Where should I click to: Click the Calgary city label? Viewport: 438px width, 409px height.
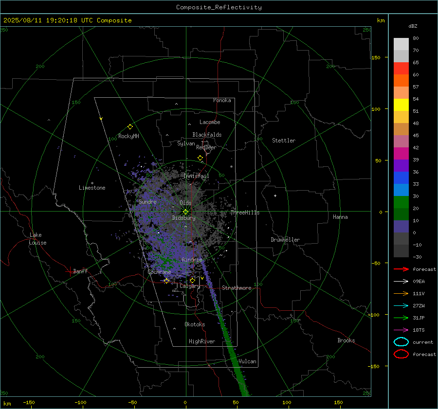coord(190,286)
